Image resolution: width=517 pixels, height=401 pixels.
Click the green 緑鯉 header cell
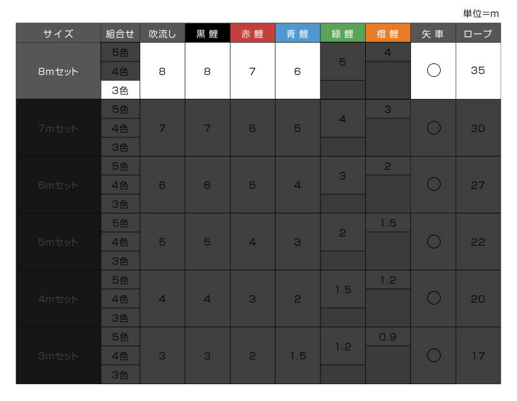pos(343,34)
